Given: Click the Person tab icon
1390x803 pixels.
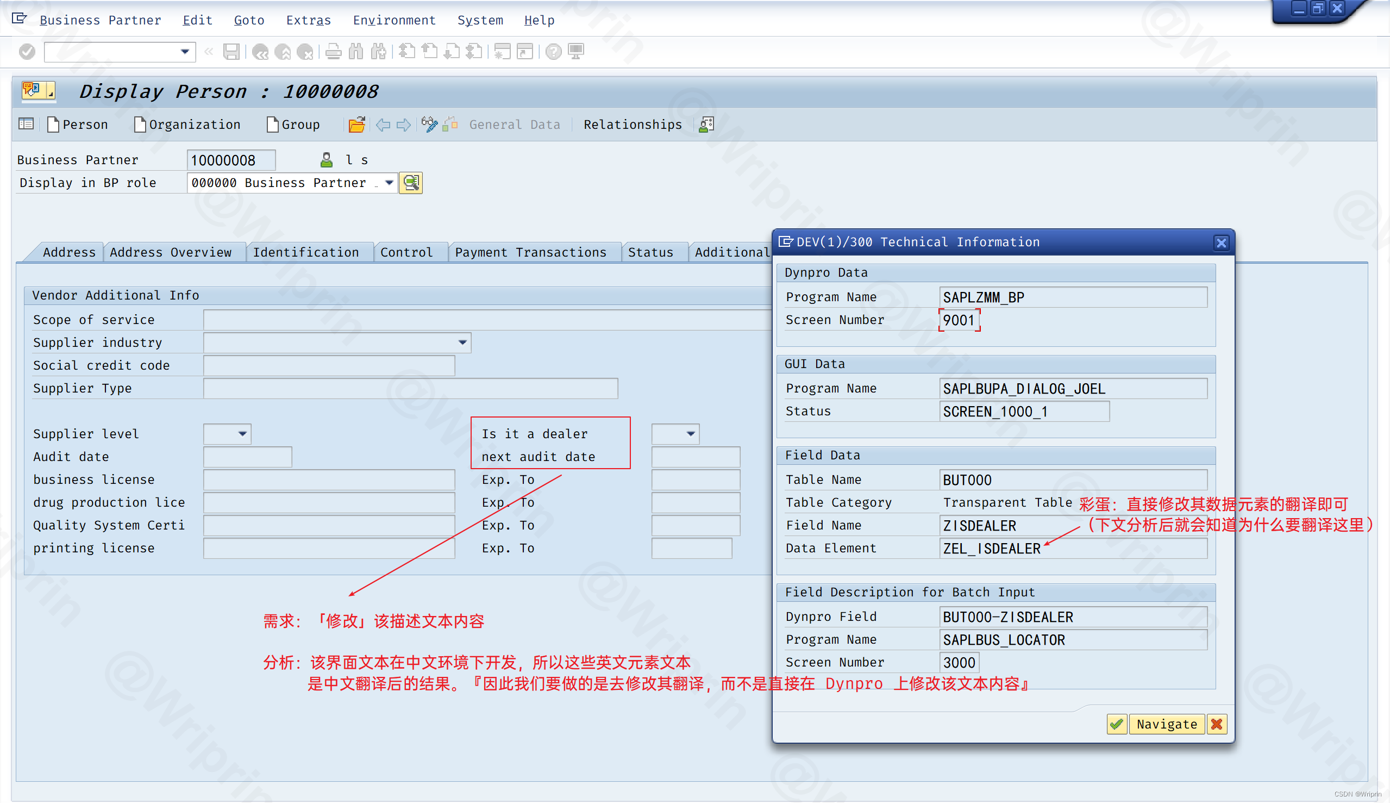Looking at the screenshot, I should [54, 125].
